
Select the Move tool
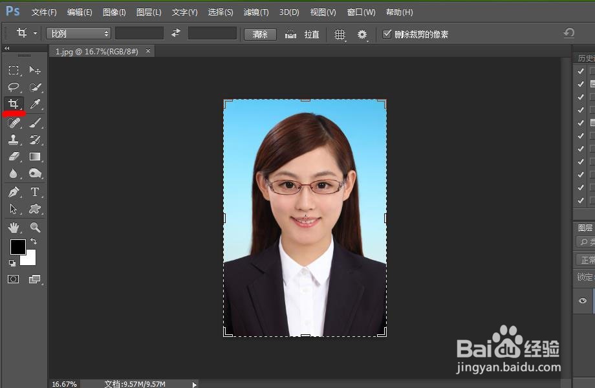(36, 70)
